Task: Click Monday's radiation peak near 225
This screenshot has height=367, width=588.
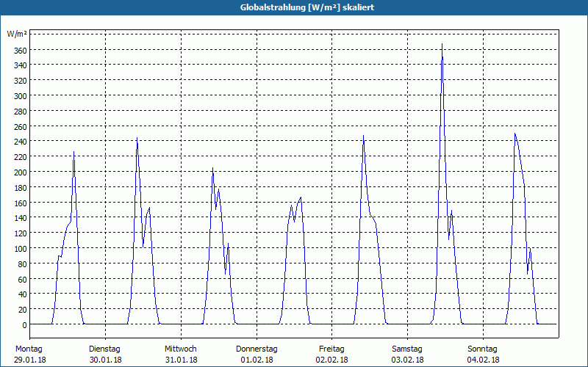Action: [74, 152]
